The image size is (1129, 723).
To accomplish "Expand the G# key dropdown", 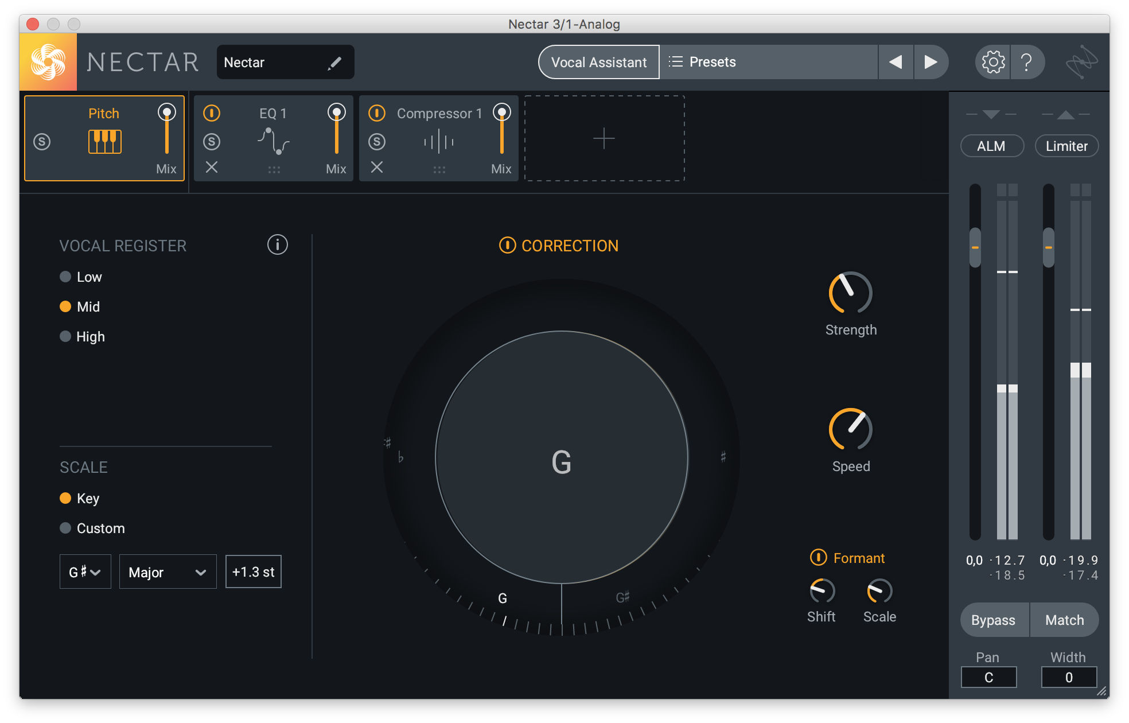I will pyautogui.click(x=85, y=572).
